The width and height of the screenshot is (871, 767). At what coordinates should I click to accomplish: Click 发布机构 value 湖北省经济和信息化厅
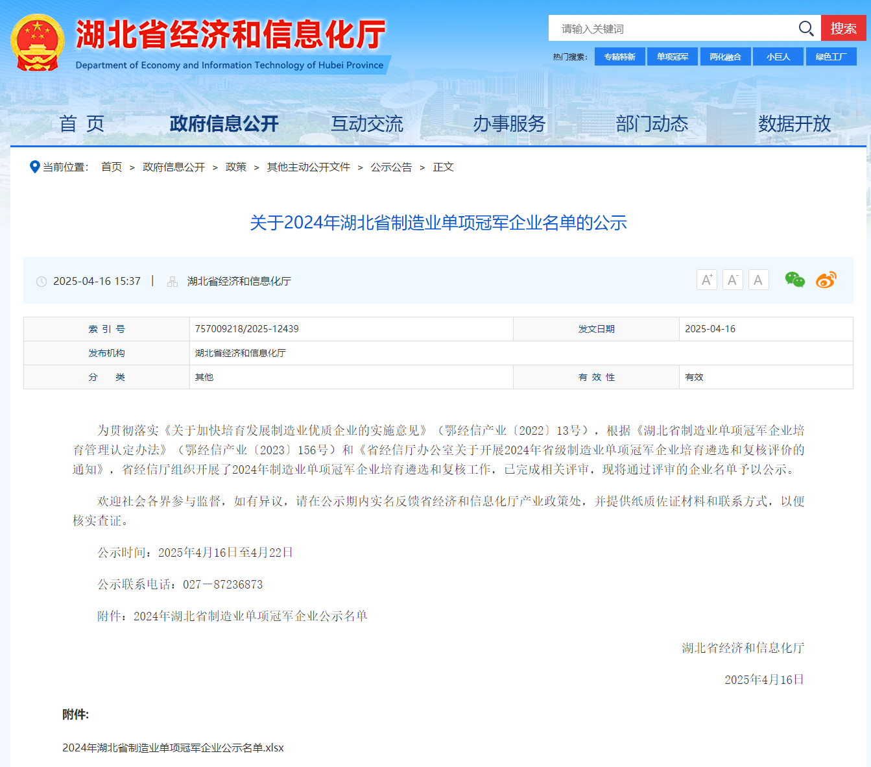pos(241,353)
